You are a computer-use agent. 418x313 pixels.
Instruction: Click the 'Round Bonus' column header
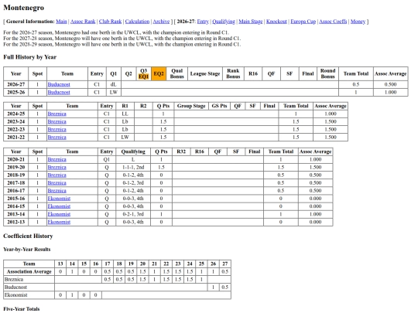tap(327, 73)
